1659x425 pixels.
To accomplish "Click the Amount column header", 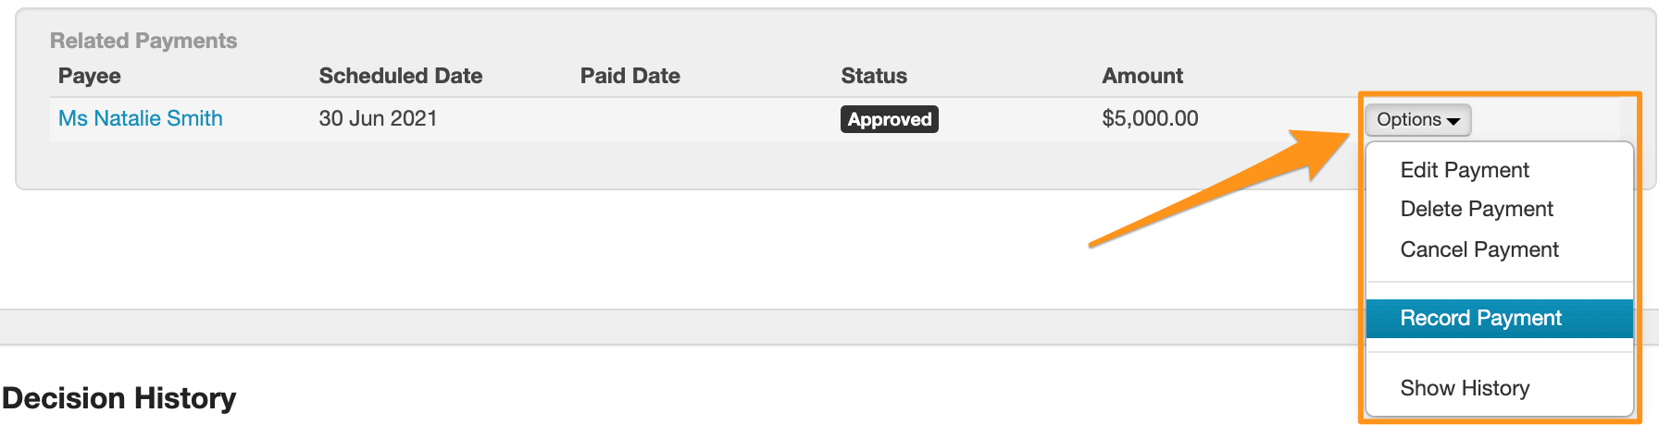I will (x=1142, y=76).
